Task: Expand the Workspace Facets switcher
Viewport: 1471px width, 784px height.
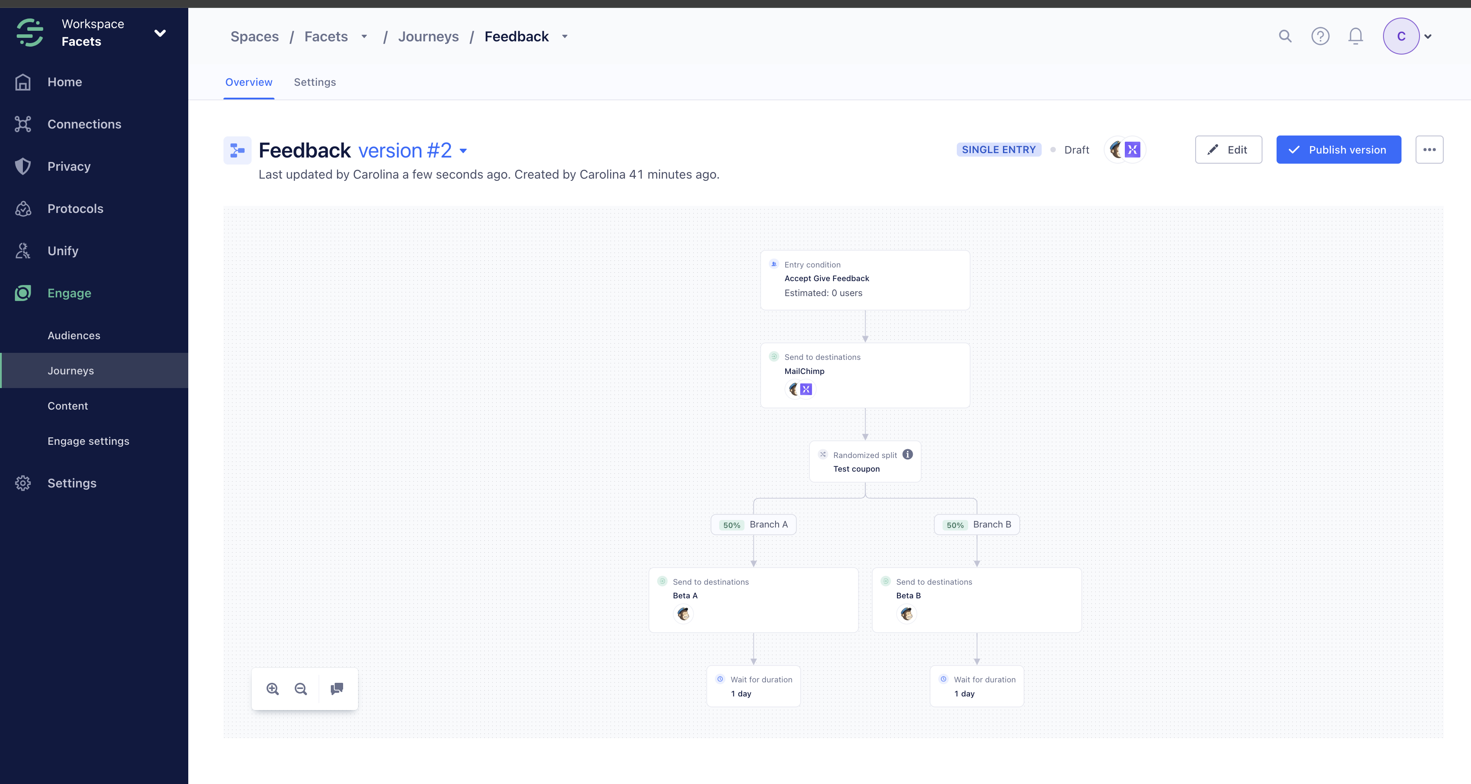Action: tap(161, 33)
